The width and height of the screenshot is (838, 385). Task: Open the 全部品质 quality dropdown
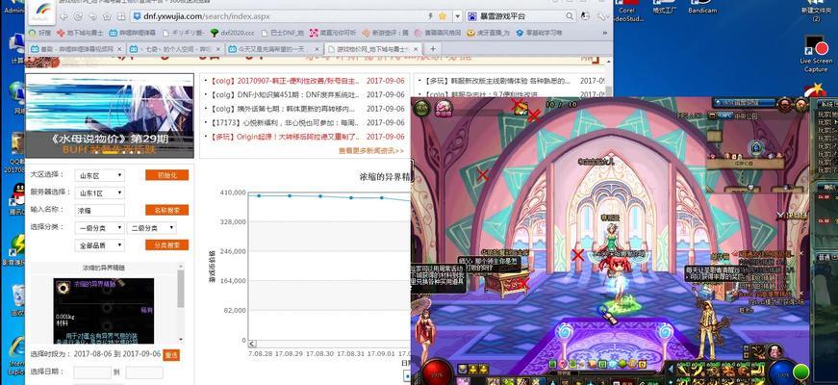99,245
